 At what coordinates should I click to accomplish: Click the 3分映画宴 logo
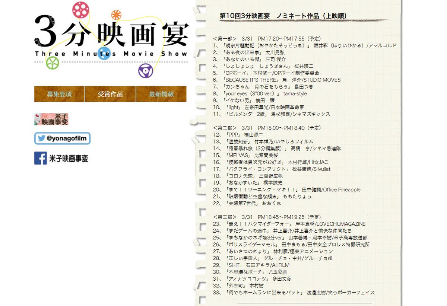(112, 30)
